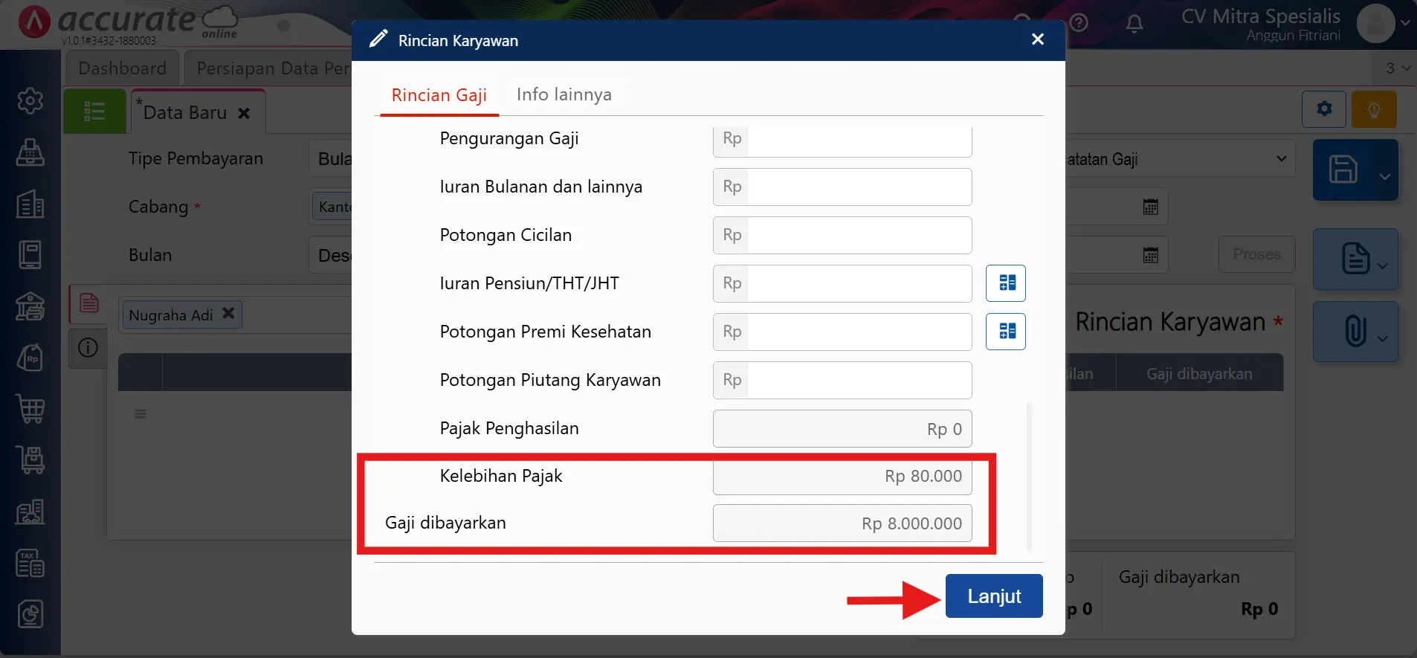Click the Accurate Online logo
The image size is (1417, 658).
(128, 24)
